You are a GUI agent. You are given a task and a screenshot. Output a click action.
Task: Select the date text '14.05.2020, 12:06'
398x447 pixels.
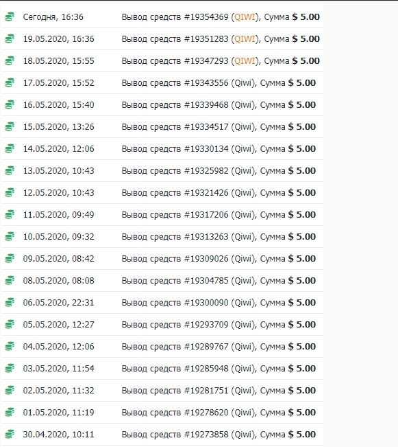tap(59, 149)
